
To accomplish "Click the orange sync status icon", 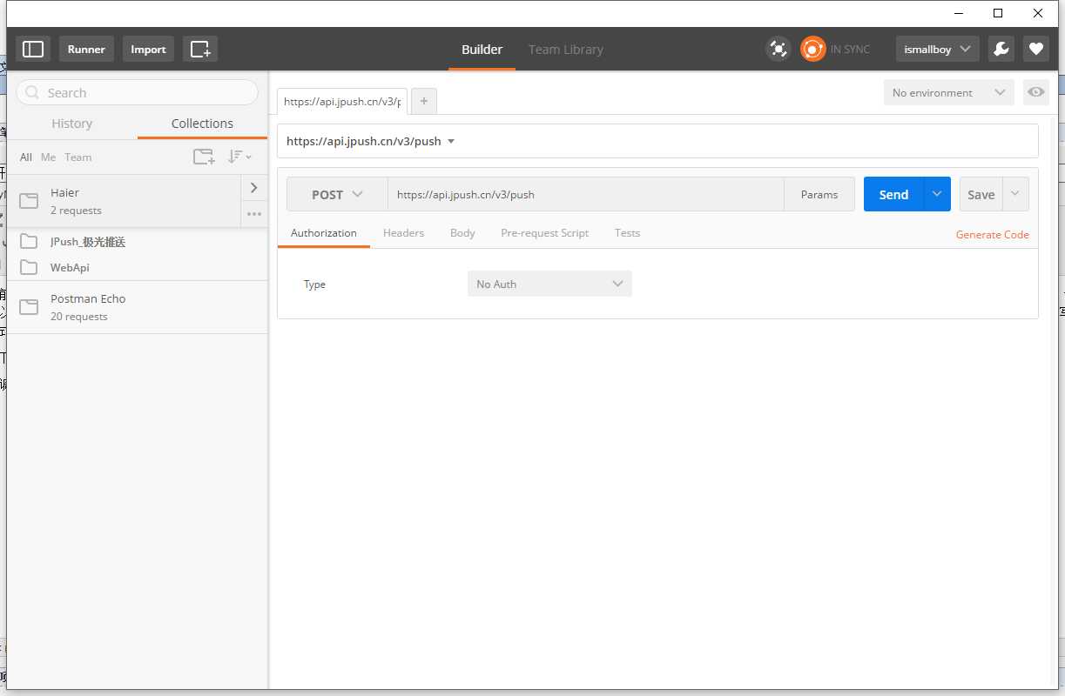I will [812, 49].
